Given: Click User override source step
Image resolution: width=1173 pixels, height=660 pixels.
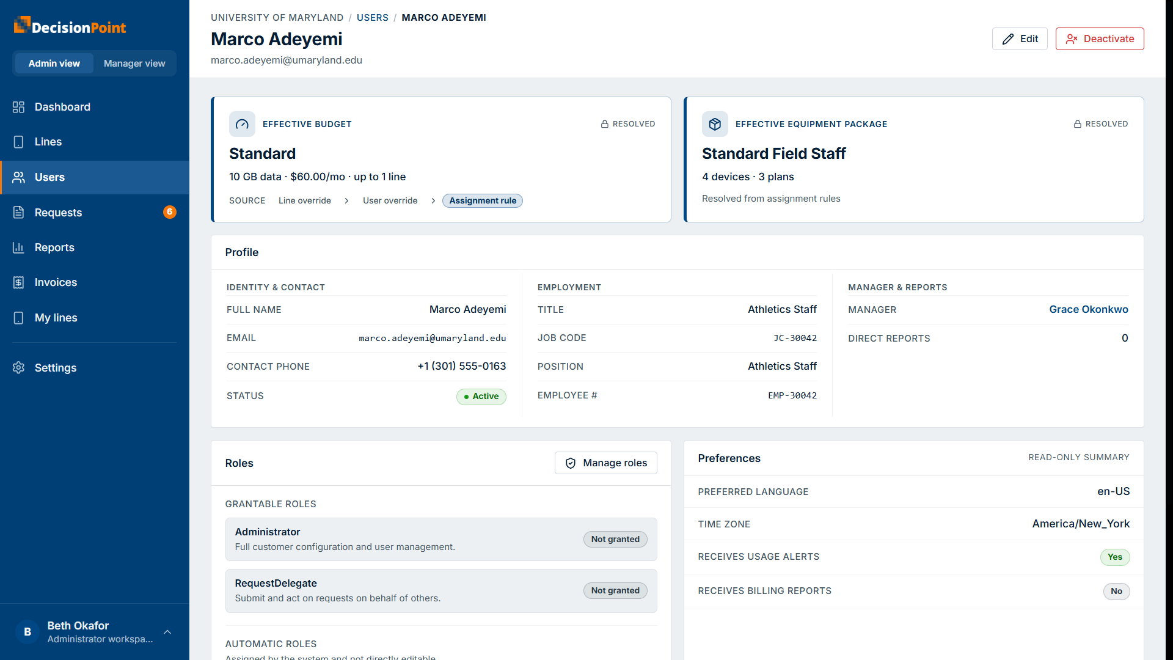Looking at the screenshot, I should coord(390,200).
